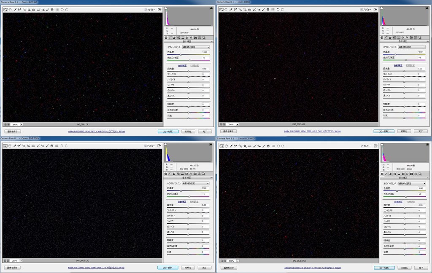Pick the White Balance eyedropper in the EOS 6D window

click(15, 10)
